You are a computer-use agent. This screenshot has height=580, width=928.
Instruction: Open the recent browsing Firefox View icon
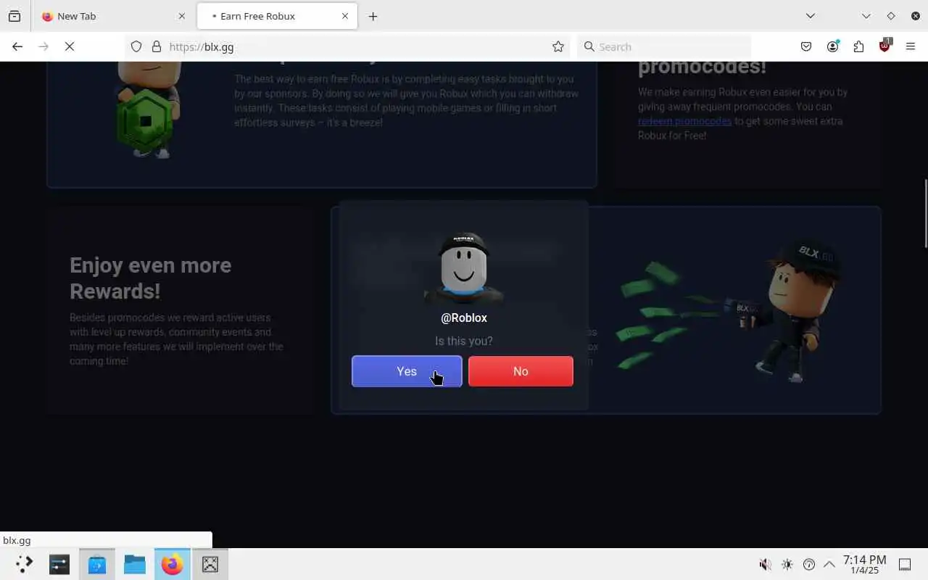[14, 16]
